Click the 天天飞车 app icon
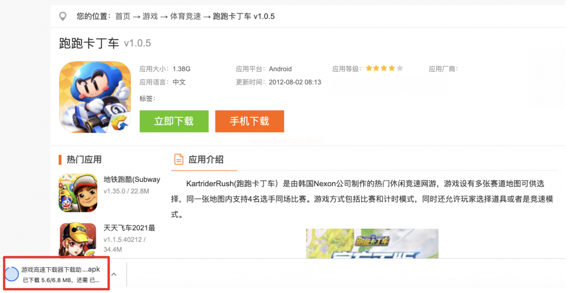573x293 pixels. (x=78, y=240)
